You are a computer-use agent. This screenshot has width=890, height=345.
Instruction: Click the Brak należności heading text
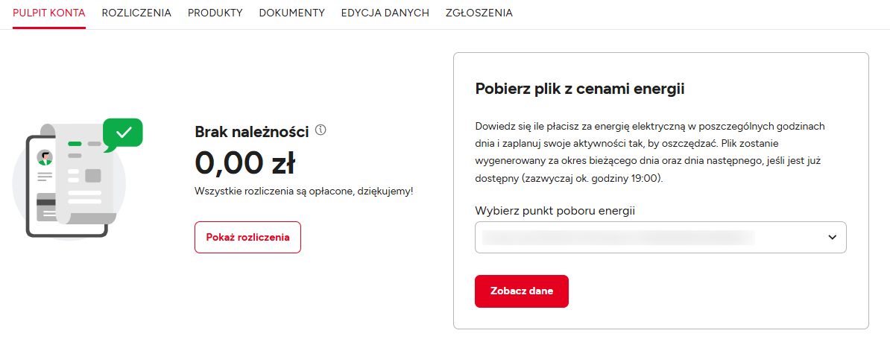click(x=251, y=132)
